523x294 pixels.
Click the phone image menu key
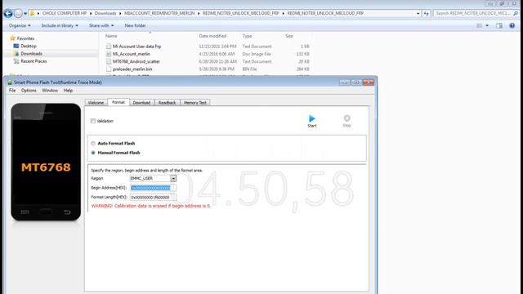pos(25,212)
